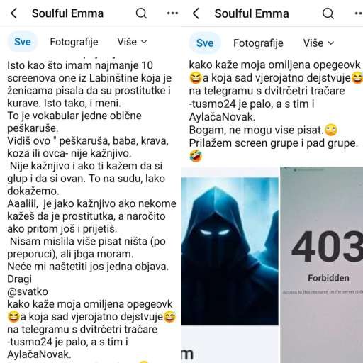Tap back arrow in right screenshot

(x=196, y=13)
